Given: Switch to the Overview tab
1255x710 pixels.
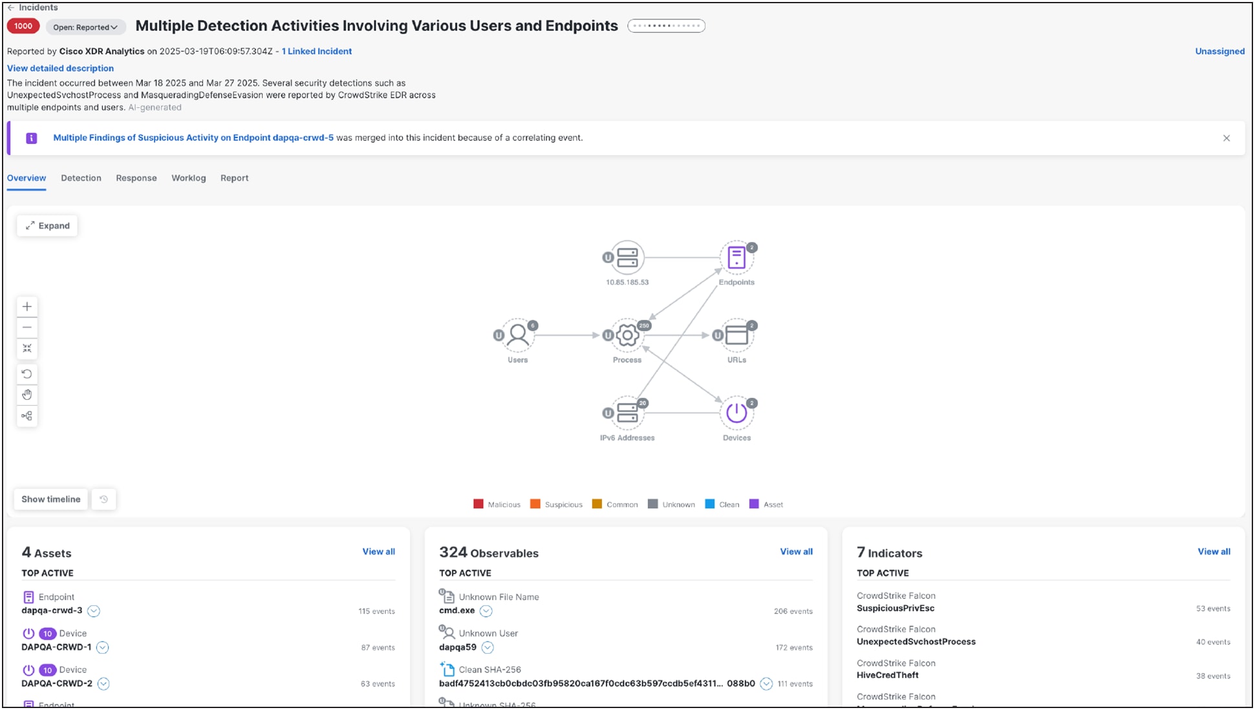Looking at the screenshot, I should [27, 178].
